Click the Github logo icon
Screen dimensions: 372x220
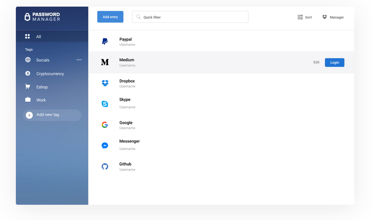tap(105, 166)
